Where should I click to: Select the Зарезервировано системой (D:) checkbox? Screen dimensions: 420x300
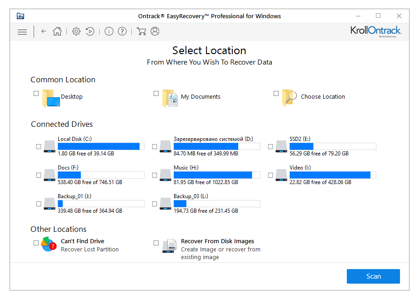click(x=155, y=146)
